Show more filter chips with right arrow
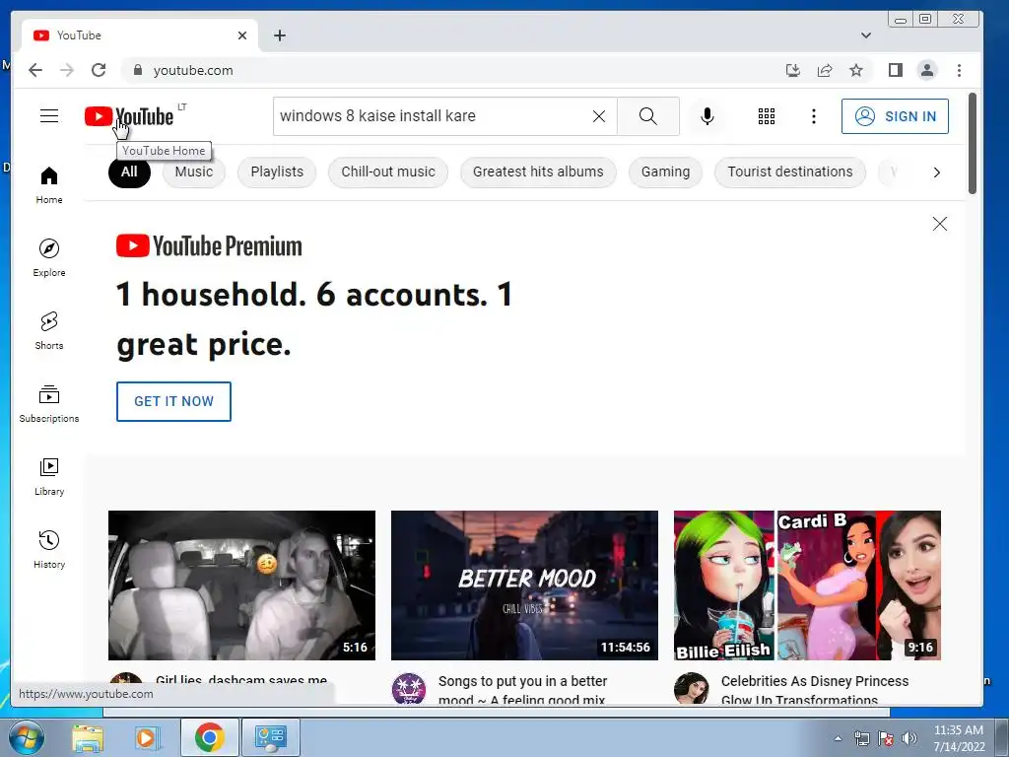 (937, 172)
